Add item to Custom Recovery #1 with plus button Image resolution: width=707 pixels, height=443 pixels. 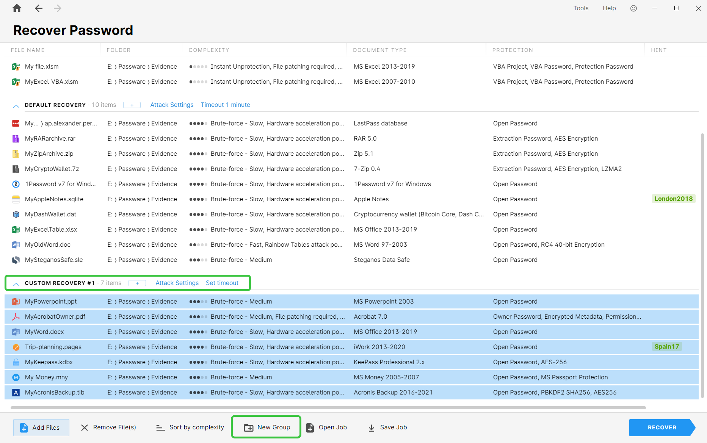pos(137,283)
